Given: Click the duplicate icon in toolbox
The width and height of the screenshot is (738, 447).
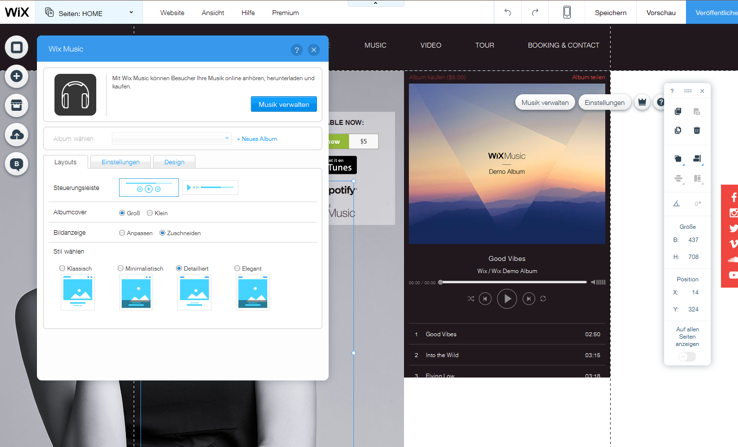Looking at the screenshot, I should (678, 130).
